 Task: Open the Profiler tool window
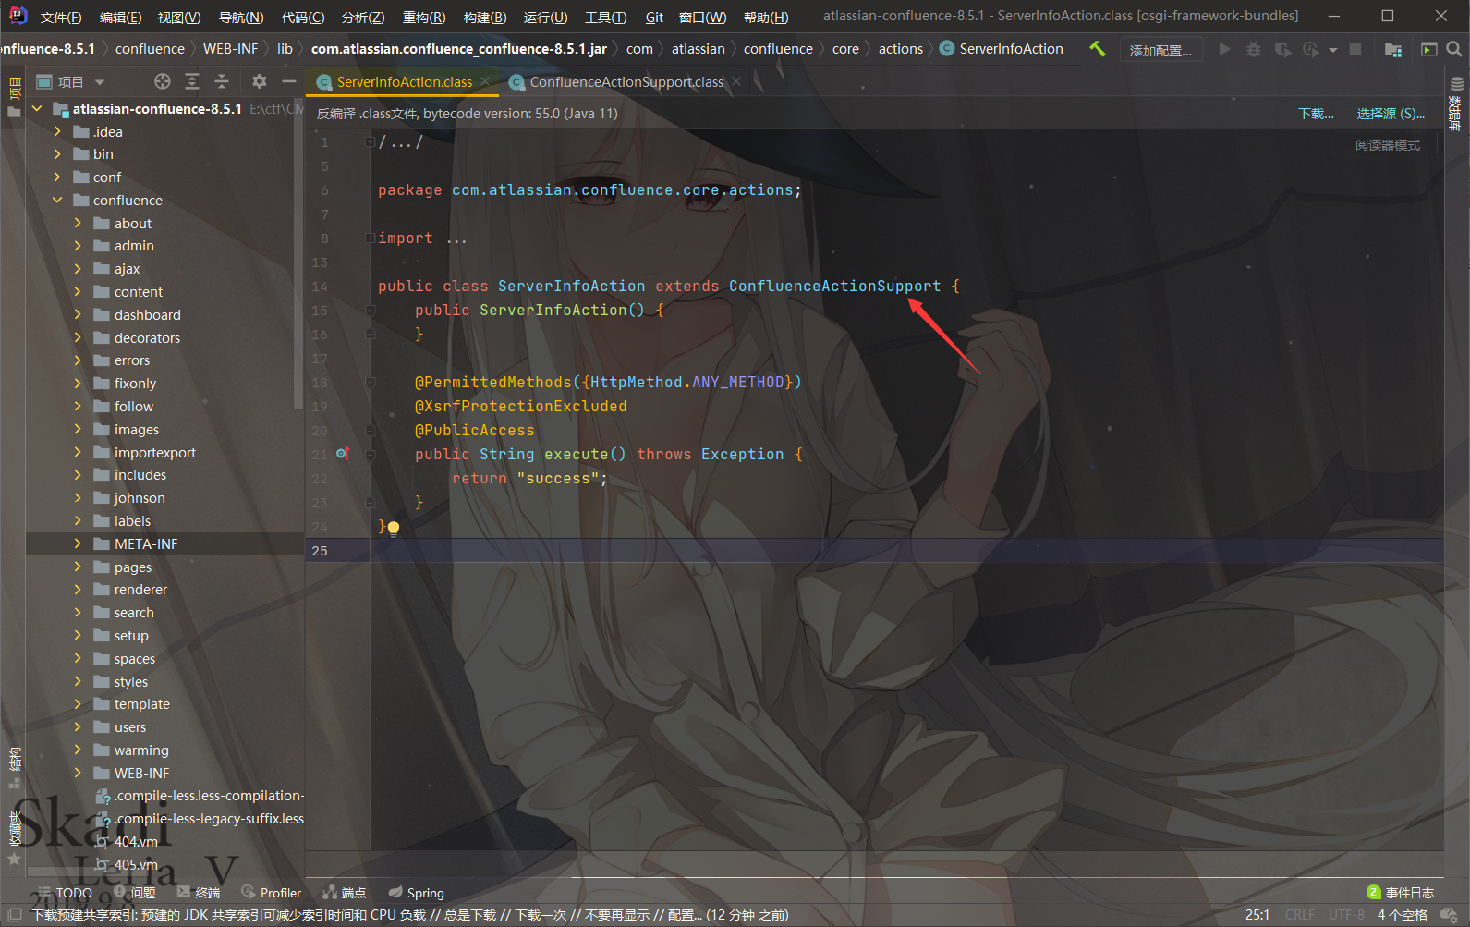pos(272,893)
